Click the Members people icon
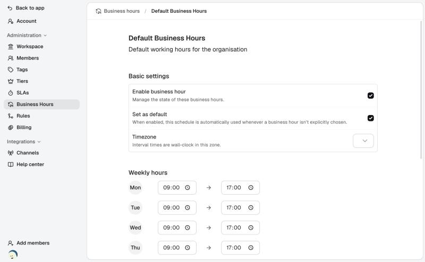Screen dimensions: 425x262 coord(11,58)
